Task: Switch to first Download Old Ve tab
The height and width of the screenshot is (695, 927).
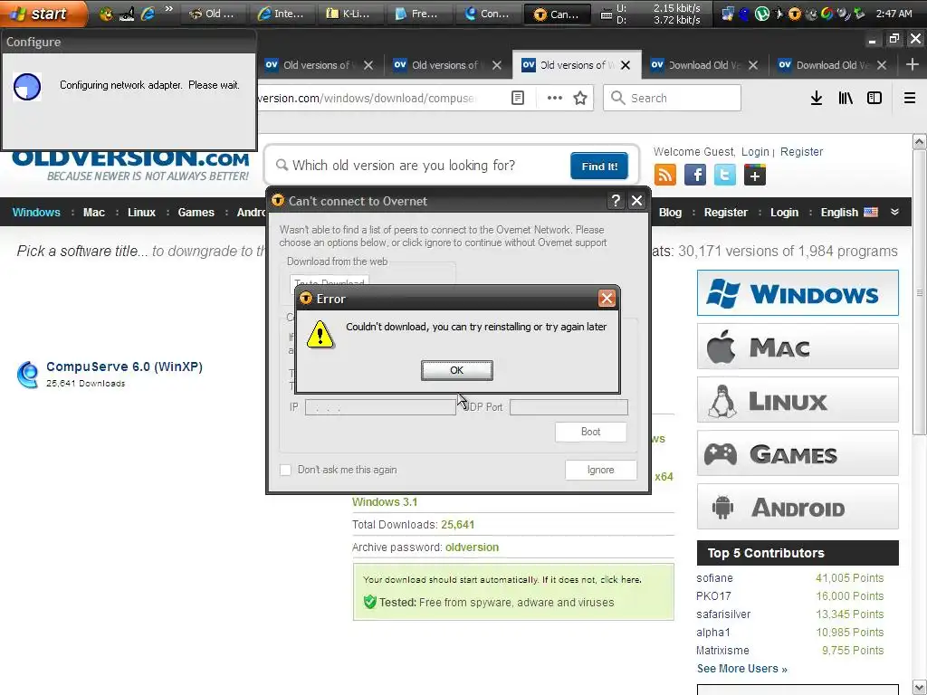Action: click(704, 65)
